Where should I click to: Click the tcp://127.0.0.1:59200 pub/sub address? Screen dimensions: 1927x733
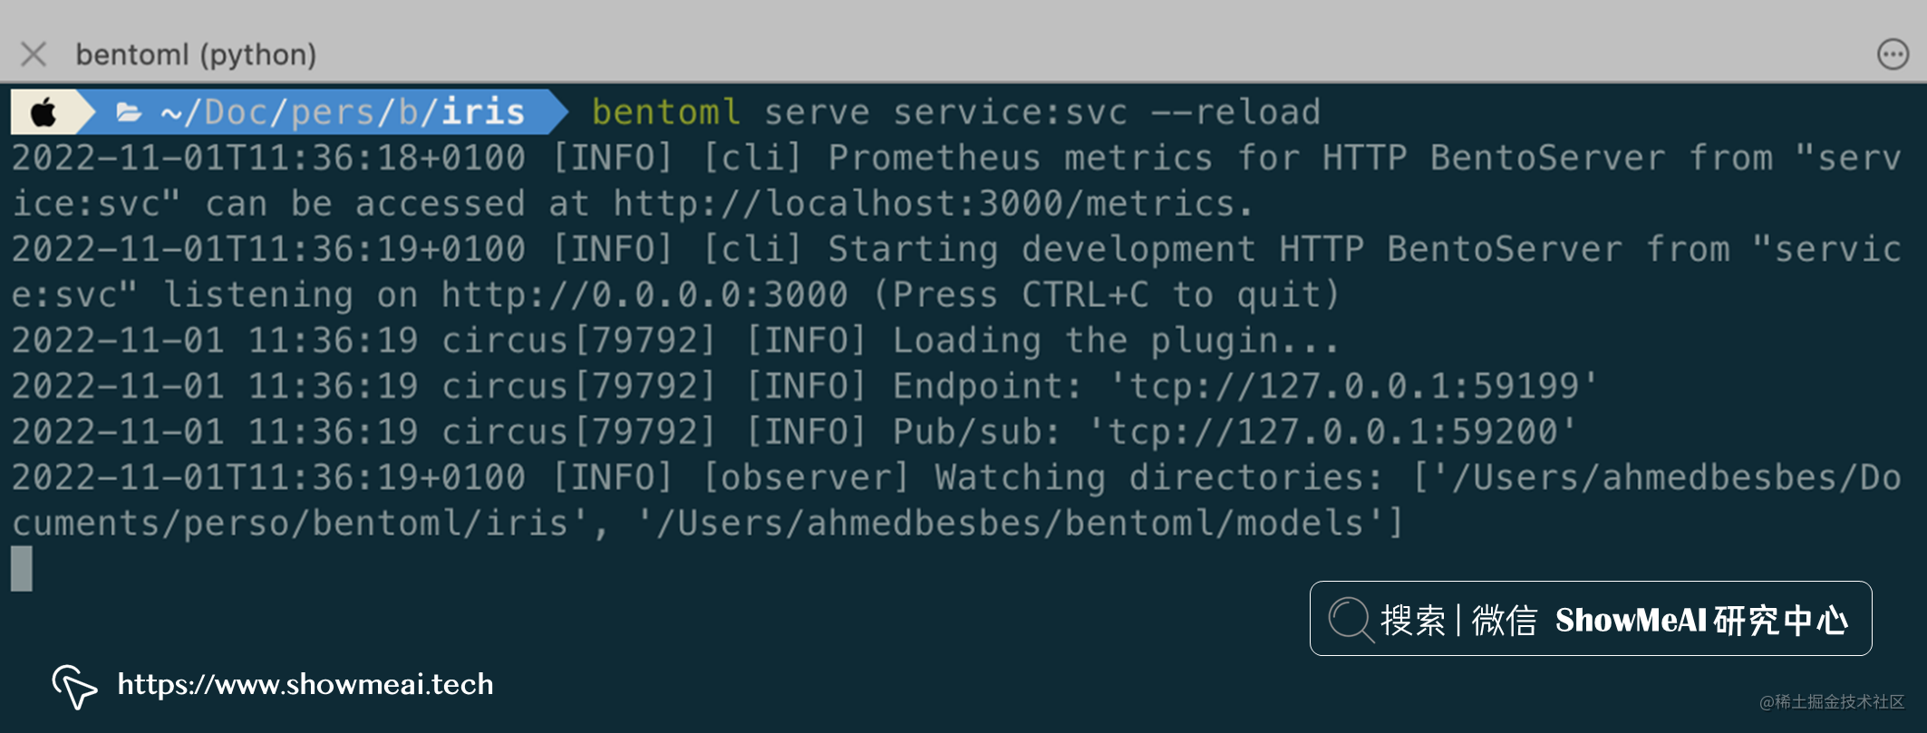click(x=1333, y=432)
